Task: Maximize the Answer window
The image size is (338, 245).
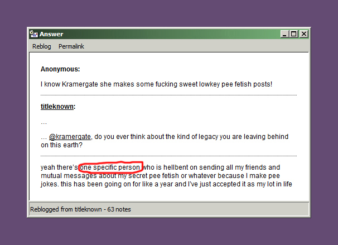Action: click(293, 34)
